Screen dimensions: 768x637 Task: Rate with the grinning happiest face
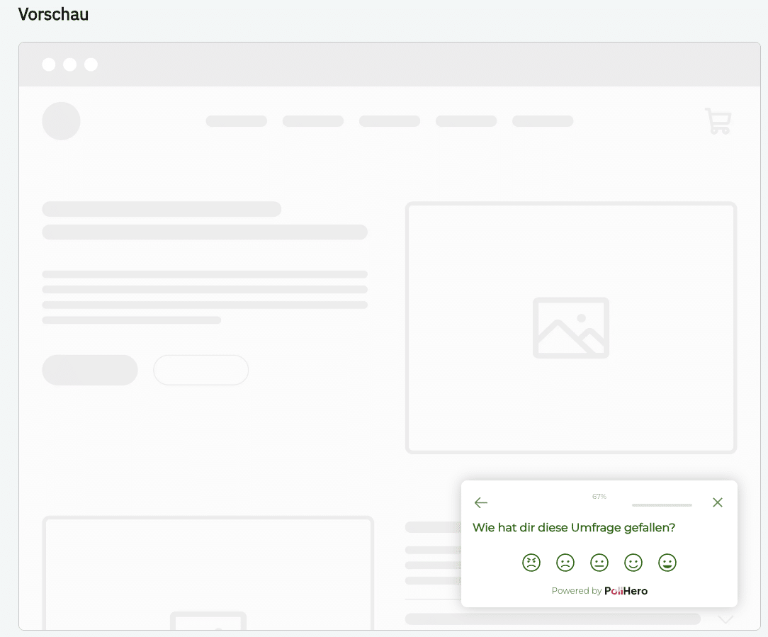coord(667,563)
